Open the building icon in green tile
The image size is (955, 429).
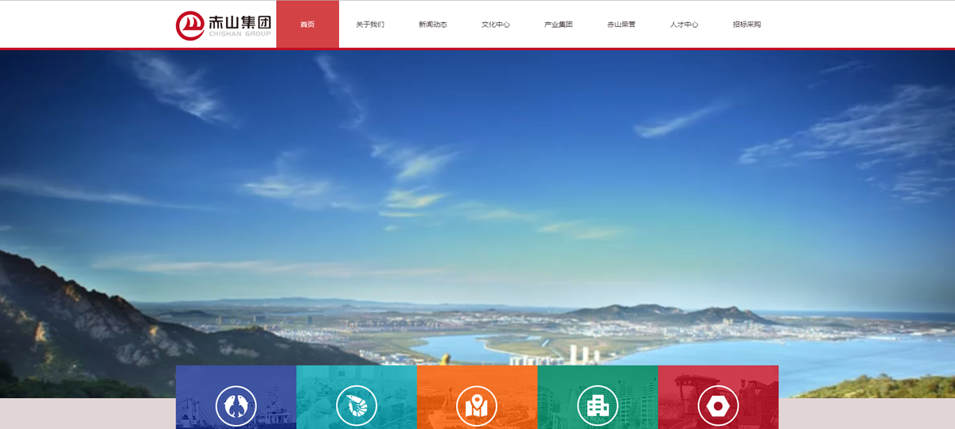(598, 406)
